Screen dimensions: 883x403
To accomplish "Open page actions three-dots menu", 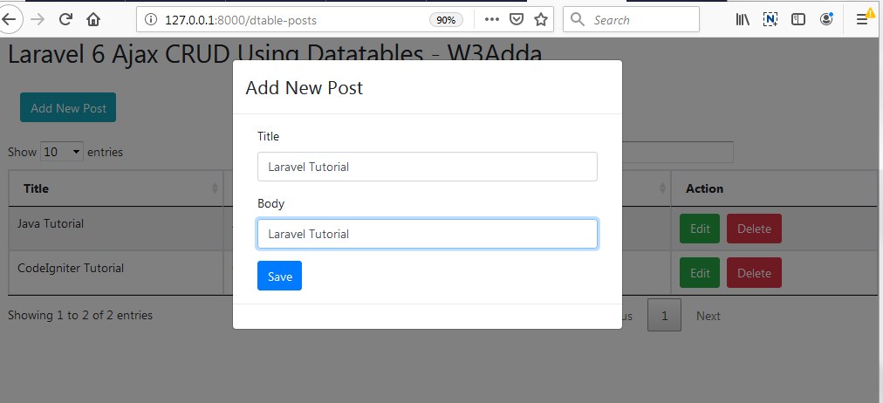I will 491,20.
